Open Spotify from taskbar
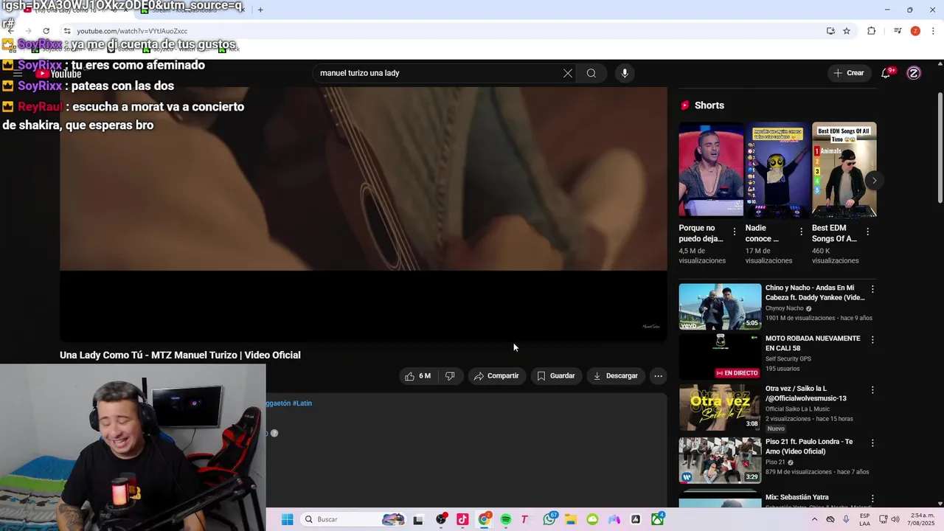Image resolution: width=944 pixels, height=531 pixels. [506, 519]
